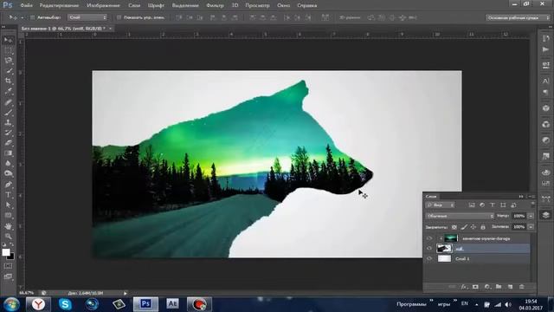Select the Clone Stamp tool
Screen dimensions: 554x312
point(8,123)
